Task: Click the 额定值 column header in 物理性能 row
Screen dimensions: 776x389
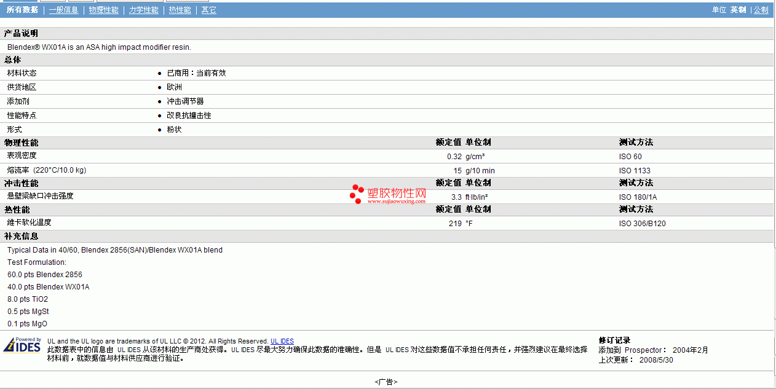Action: click(448, 143)
